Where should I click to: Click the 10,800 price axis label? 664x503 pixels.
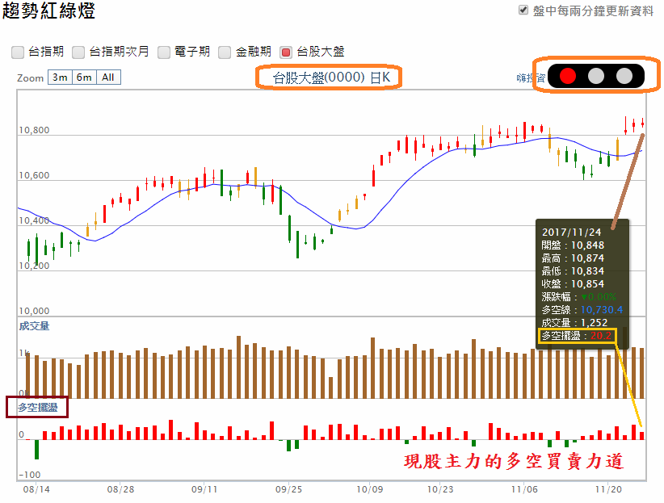coord(34,130)
